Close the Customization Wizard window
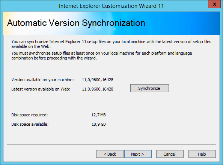Image resolution: width=223 pixels, height=165 pixels. pyautogui.click(x=214, y=4)
